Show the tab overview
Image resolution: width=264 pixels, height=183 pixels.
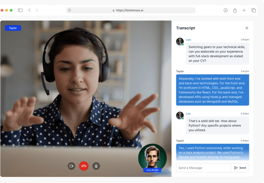coord(254,10)
